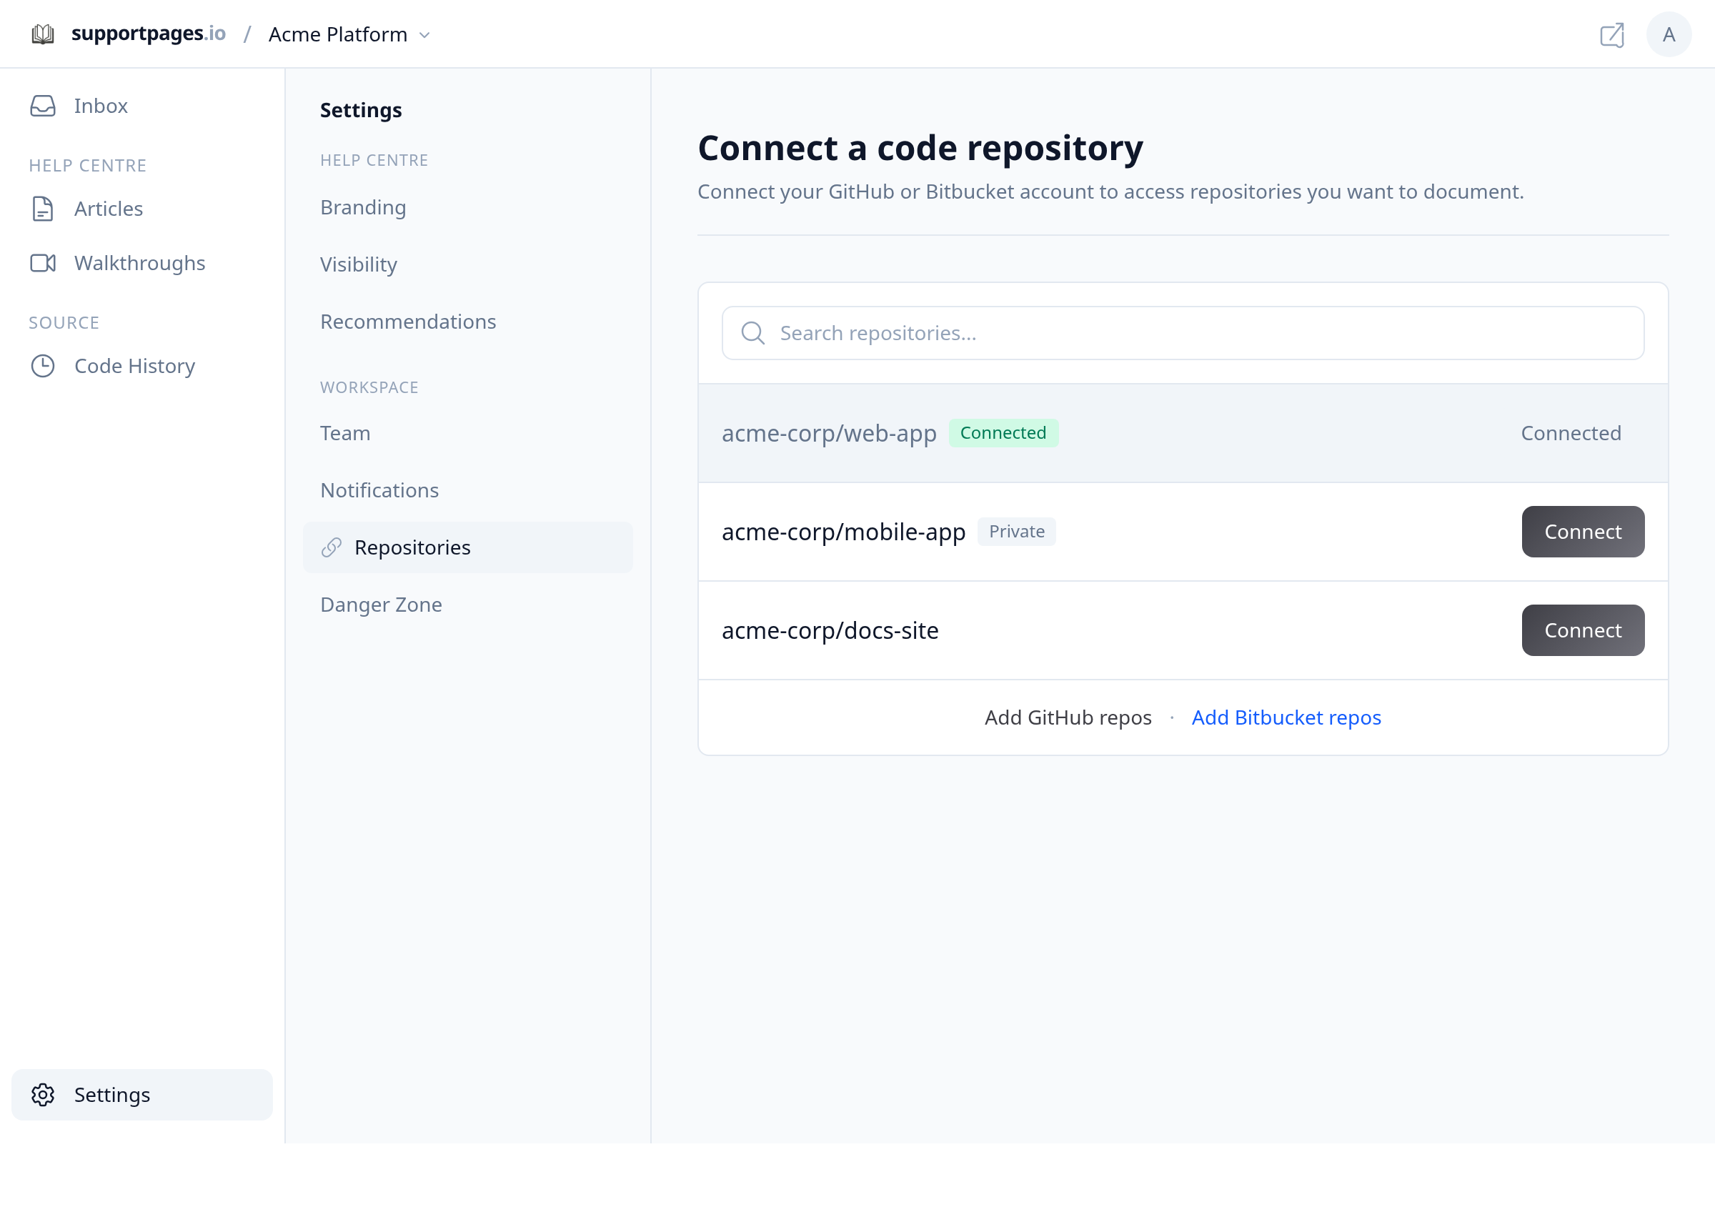The width and height of the screenshot is (1715, 1212).
Task: Open the user avatar A menu
Action: (1669, 34)
